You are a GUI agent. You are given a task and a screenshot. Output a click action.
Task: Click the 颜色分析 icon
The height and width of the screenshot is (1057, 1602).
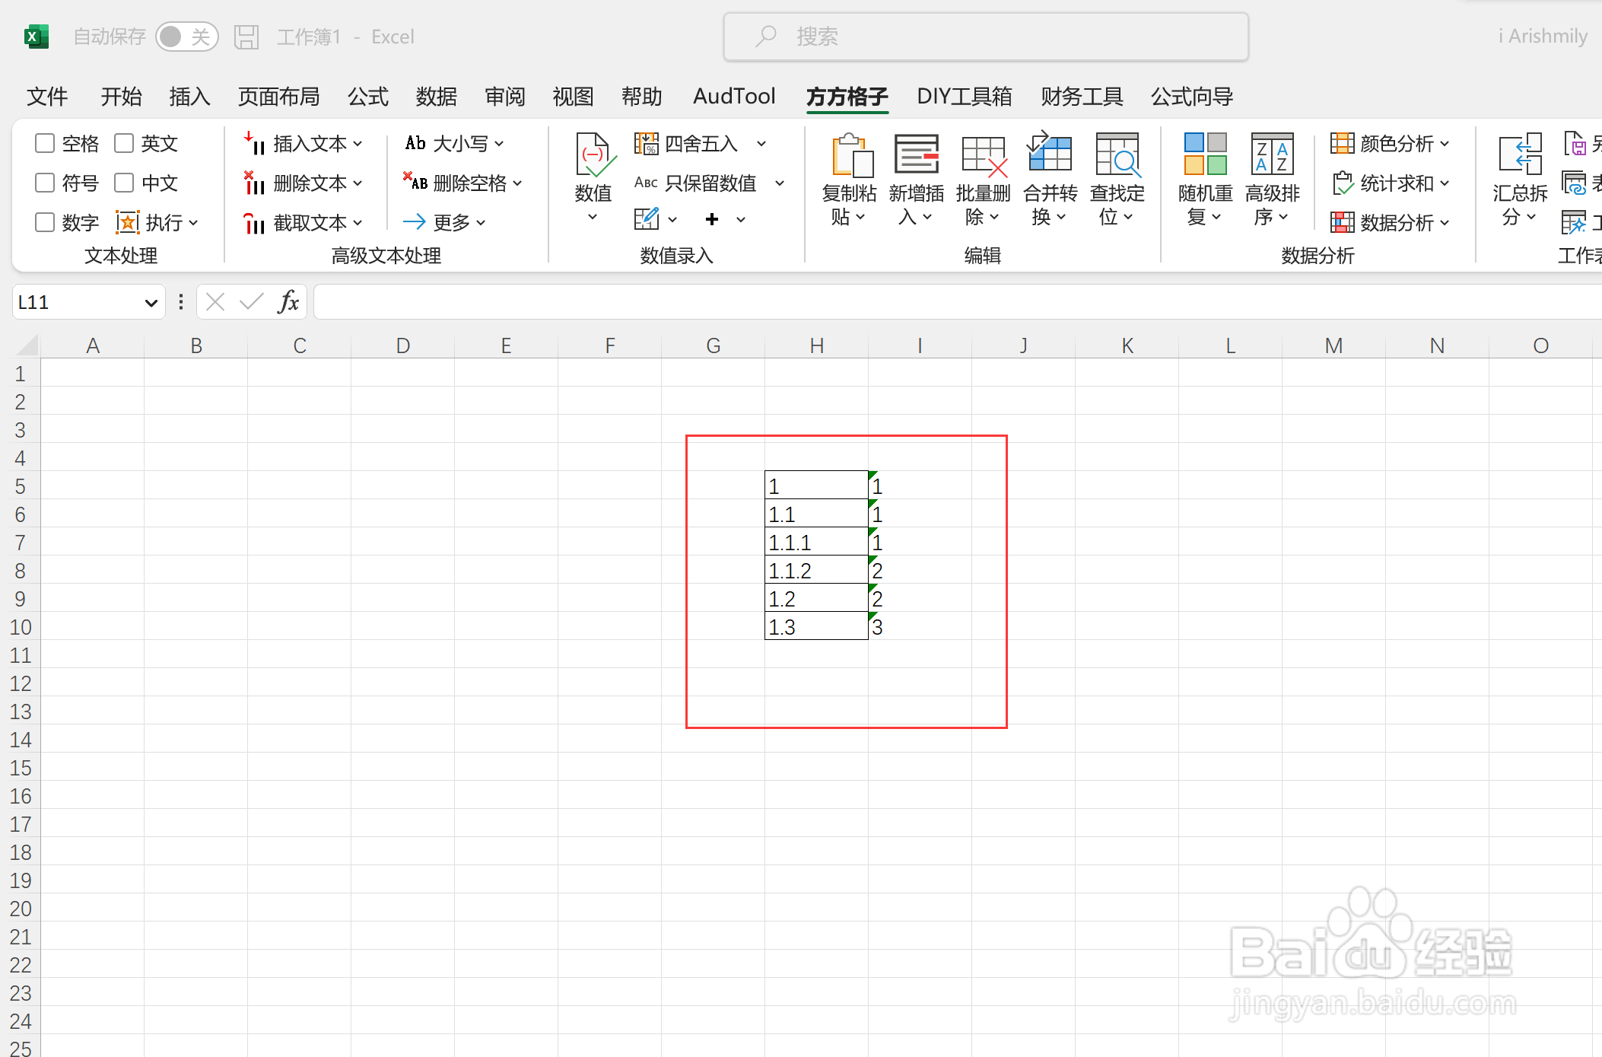pyautogui.click(x=1342, y=143)
